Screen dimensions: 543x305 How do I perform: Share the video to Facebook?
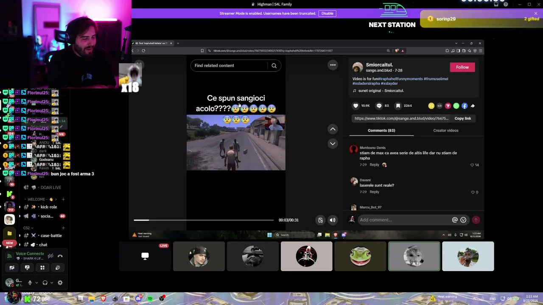pos(465,106)
